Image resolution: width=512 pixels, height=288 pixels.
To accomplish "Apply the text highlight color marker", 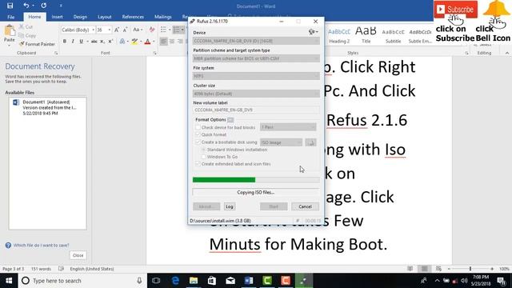I will (x=134, y=42).
